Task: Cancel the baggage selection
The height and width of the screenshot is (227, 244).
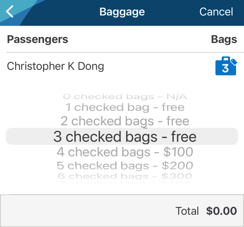Action: (x=216, y=12)
